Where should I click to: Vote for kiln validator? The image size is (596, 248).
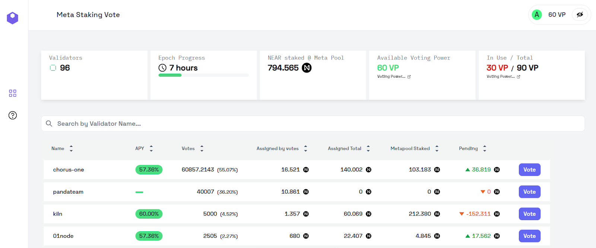[530, 214]
